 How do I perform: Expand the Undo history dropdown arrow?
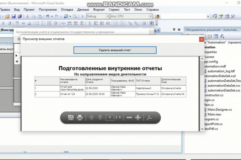coord(52,16)
